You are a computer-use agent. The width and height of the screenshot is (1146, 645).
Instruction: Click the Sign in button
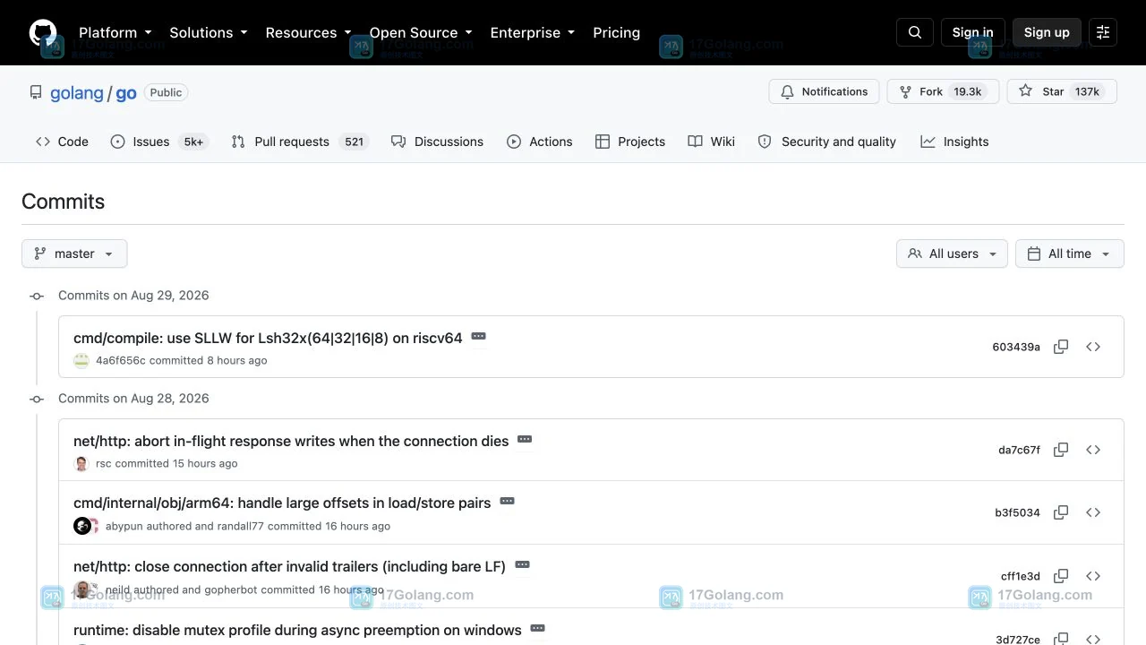click(x=972, y=32)
